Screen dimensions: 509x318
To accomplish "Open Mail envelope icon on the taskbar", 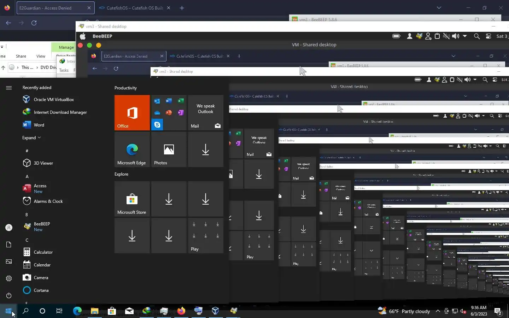I will tap(129, 311).
